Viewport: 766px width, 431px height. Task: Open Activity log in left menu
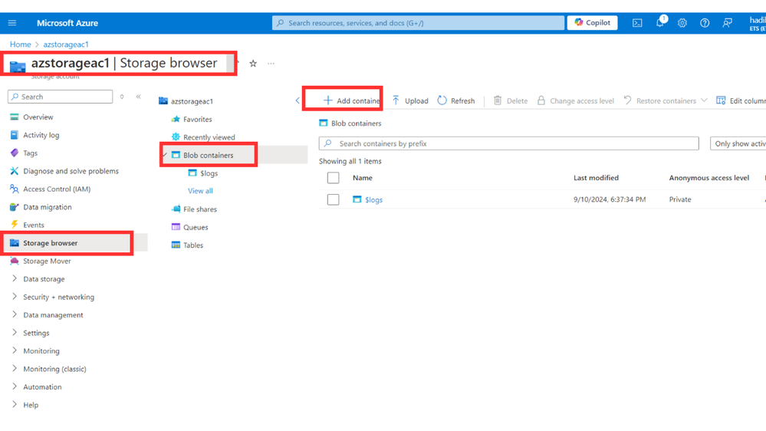(41, 136)
